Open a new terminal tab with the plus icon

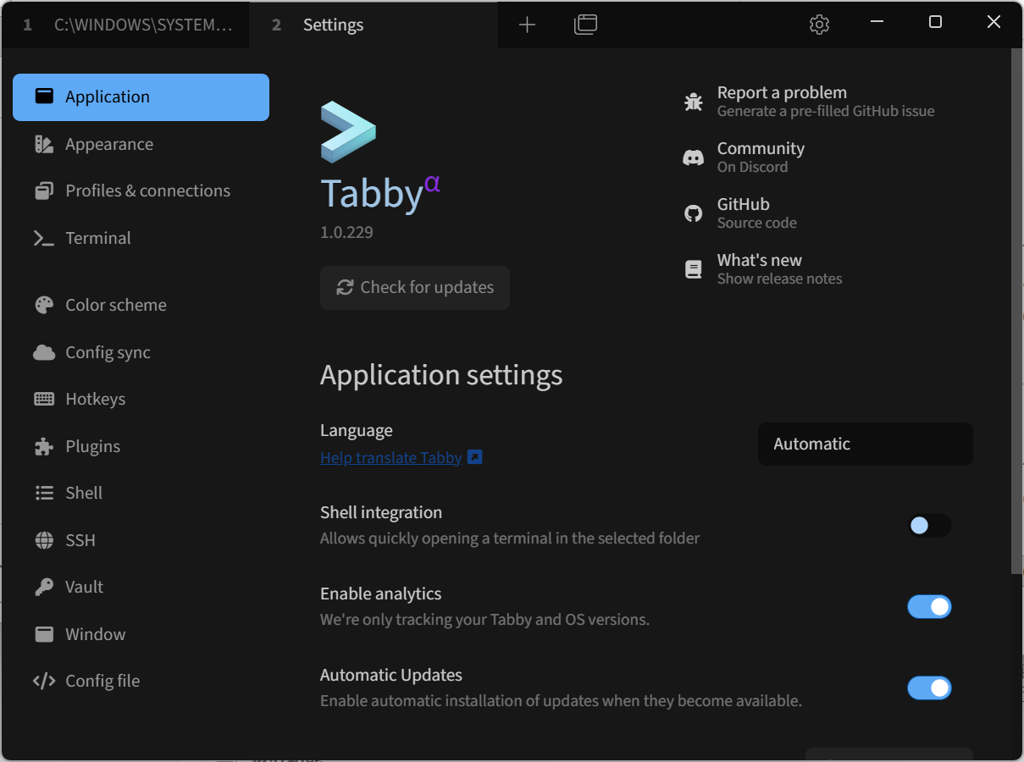(x=527, y=25)
